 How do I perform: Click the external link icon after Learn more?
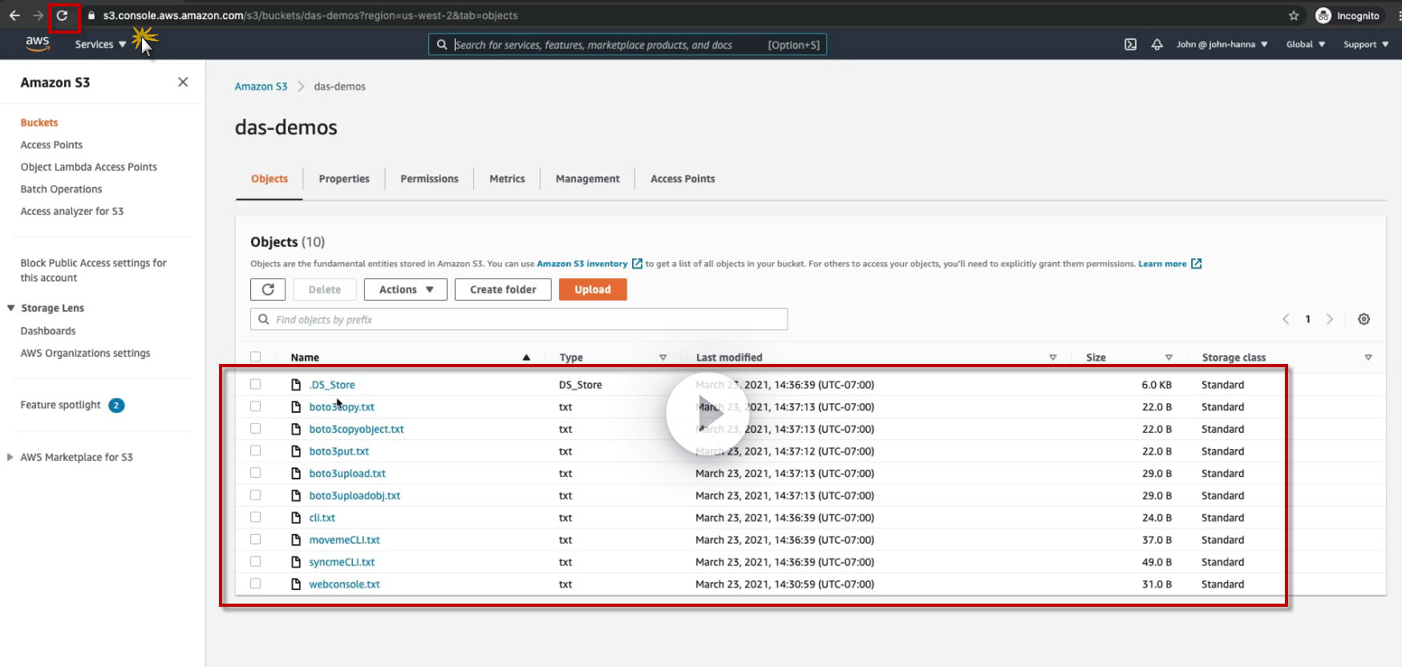coord(1196,264)
